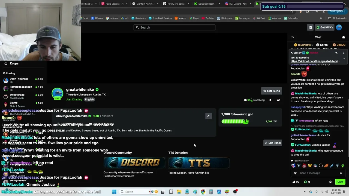
Task: Open the Thumbtack Services bookmark
Action: (160, 18)
